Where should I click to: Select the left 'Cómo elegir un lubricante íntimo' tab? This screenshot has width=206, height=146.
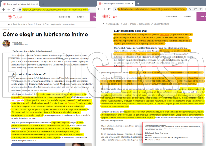tap(21, 4)
